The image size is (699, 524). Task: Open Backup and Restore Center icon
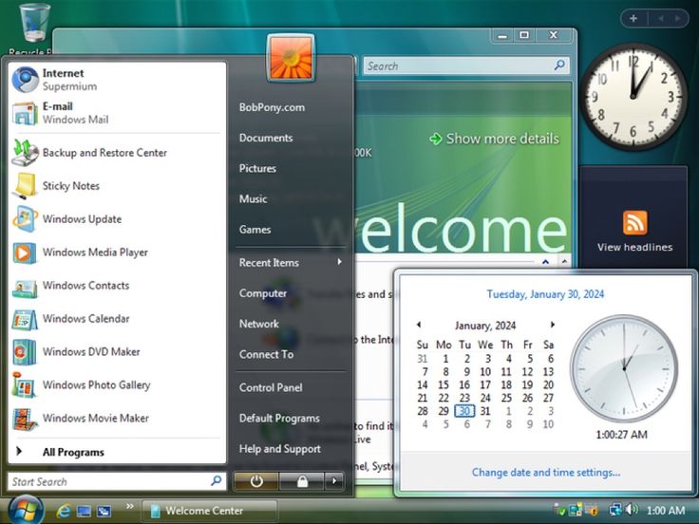tap(25, 153)
